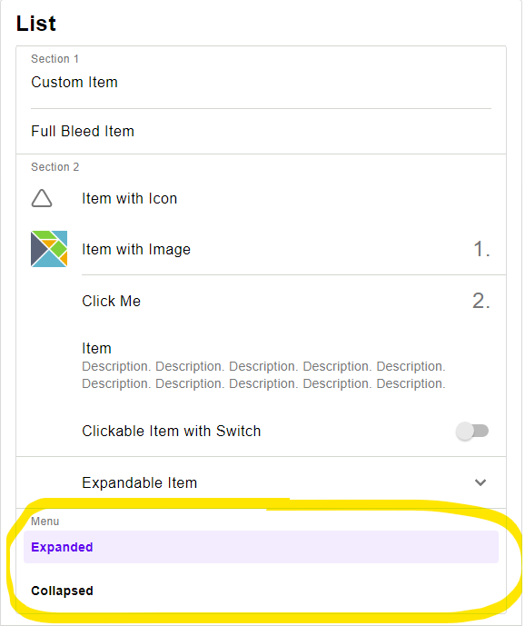Click the Item title above the descriptions

(x=96, y=349)
